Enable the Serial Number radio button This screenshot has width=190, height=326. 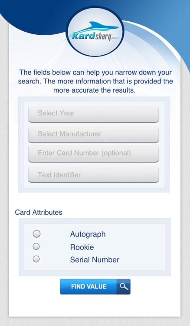36,259
